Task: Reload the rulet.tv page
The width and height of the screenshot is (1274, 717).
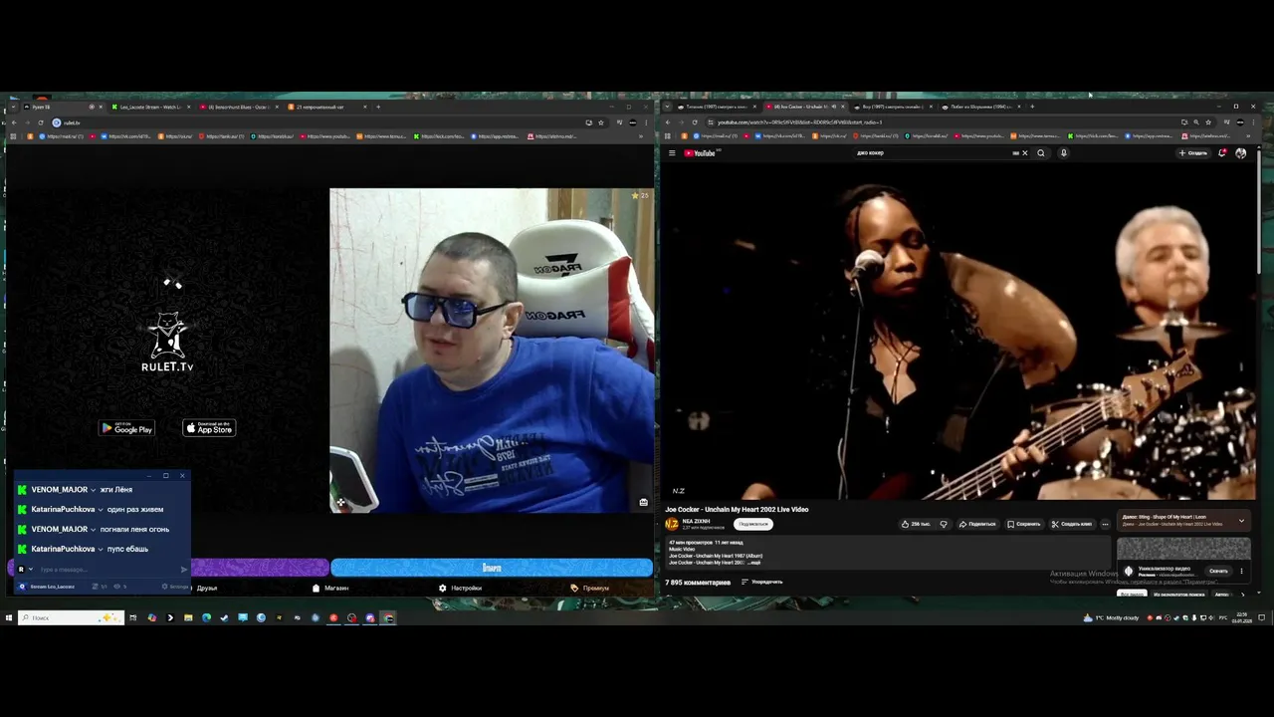Action: [x=42, y=122]
